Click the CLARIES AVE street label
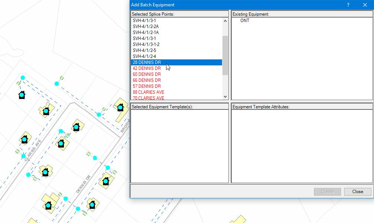The width and height of the screenshot is (374, 223). 33,150
